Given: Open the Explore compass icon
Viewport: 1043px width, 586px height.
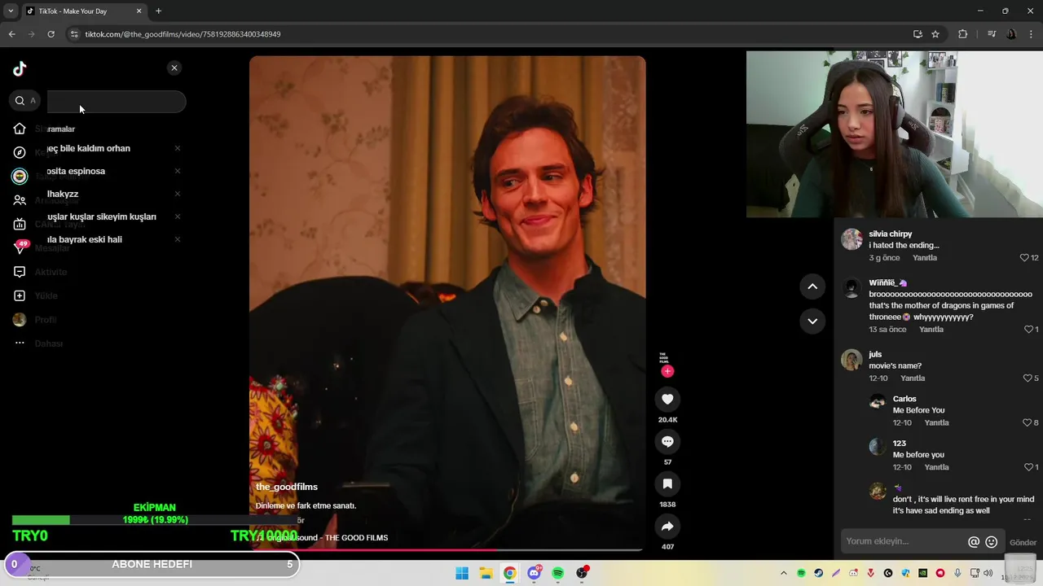Looking at the screenshot, I should coord(20,152).
